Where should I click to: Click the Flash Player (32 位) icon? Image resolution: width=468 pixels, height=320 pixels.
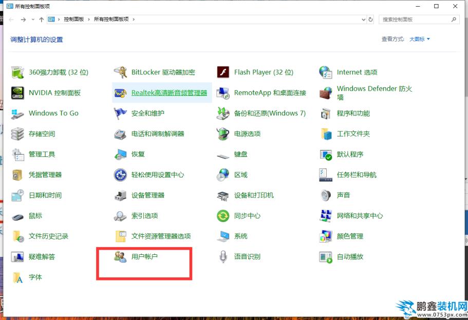(223, 72)
